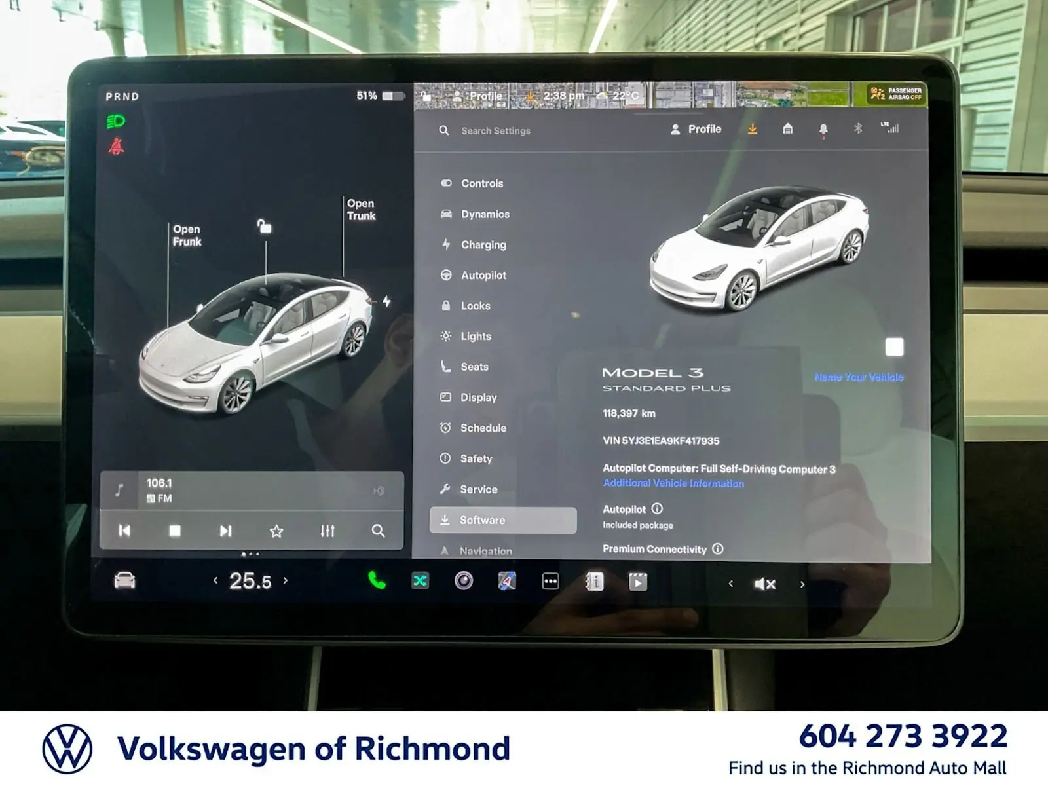Tap the charge port lightning icon
1048x786 pixels.
click(386, 301)
